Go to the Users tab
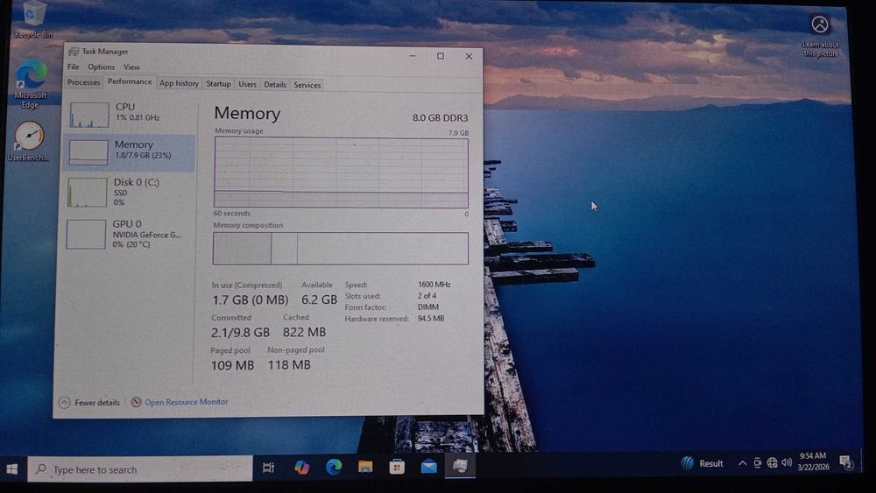This screenshot has width=876, height=493. pyautogui.click(x=248, y=84)
